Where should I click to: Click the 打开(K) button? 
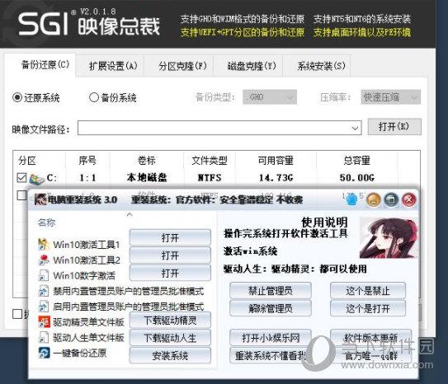(x=394, y=126)
